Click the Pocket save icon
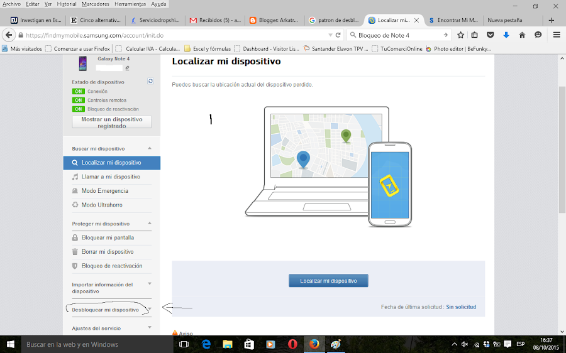The width and height of the screenshot is (566, 353). click(x=490, y=35)
